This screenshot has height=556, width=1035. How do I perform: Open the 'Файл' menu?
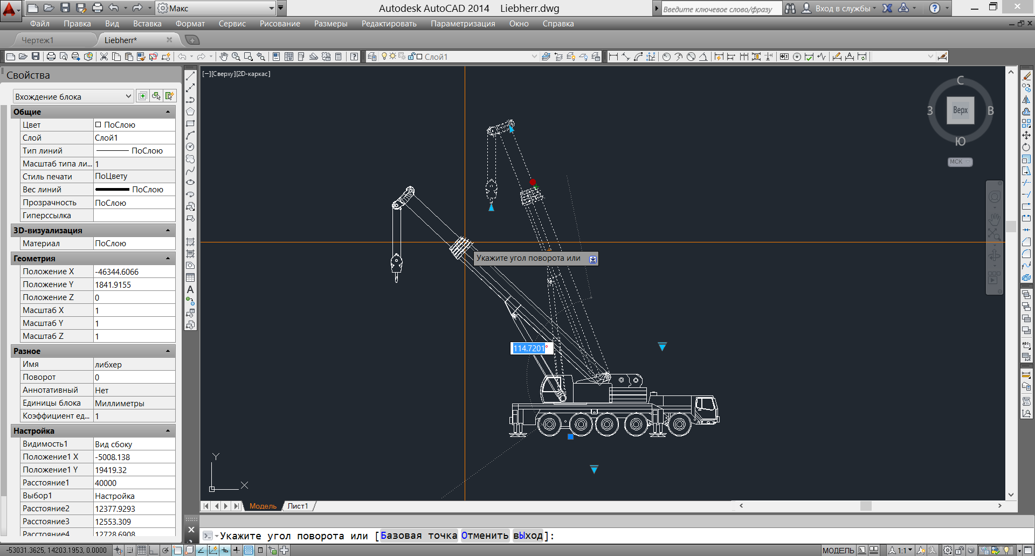pos(40,24)
